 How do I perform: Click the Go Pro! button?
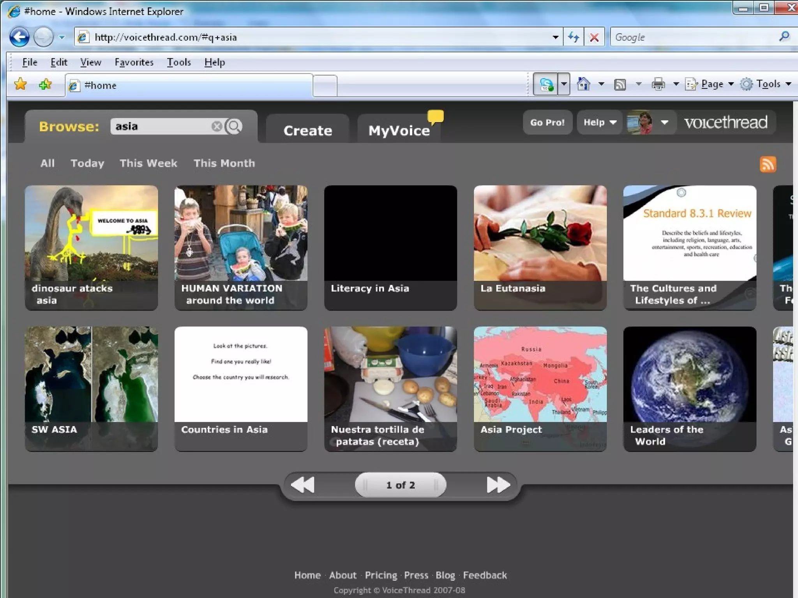point(547,122)
